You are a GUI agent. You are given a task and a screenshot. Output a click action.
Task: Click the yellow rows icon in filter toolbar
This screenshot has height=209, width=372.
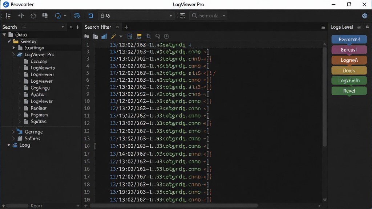coord(139,36)
